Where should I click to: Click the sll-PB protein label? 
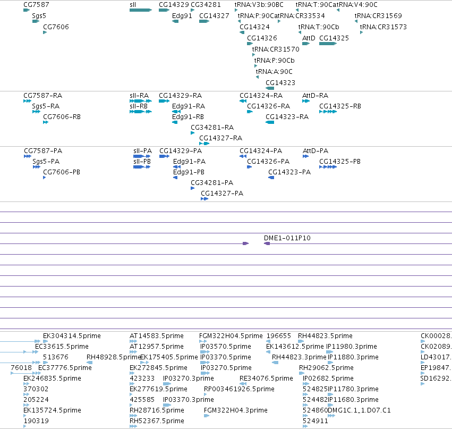142,162
